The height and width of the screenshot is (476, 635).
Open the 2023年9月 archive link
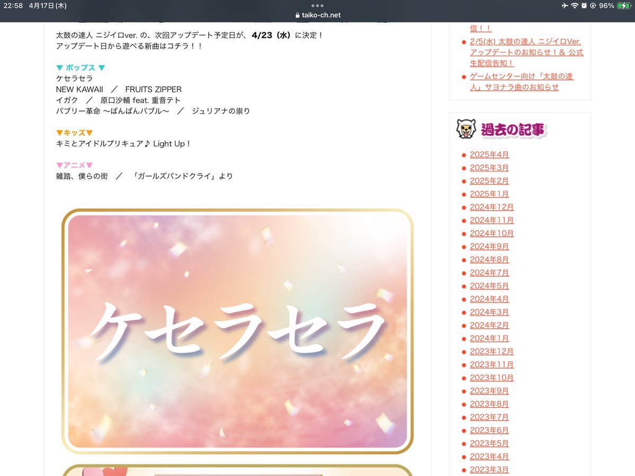click(x=489, y=391)
